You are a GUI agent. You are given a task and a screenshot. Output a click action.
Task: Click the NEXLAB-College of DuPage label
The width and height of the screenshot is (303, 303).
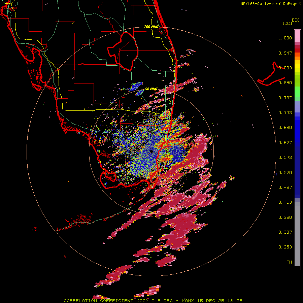coord(269,4)
